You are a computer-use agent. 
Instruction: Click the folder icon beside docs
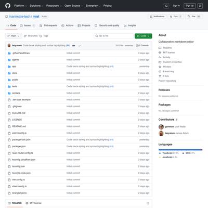pyautogui.click(x=9, y=73)
